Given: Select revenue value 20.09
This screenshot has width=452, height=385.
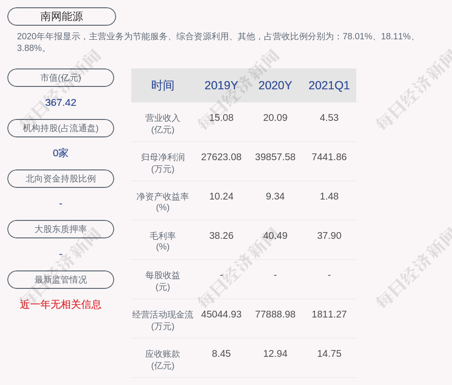Looking at the screenshot, I should click(275, 118).
